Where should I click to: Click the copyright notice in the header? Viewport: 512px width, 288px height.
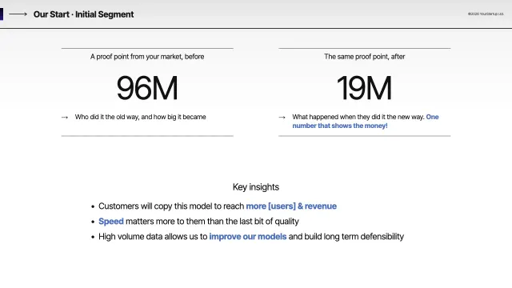[486, 14]
